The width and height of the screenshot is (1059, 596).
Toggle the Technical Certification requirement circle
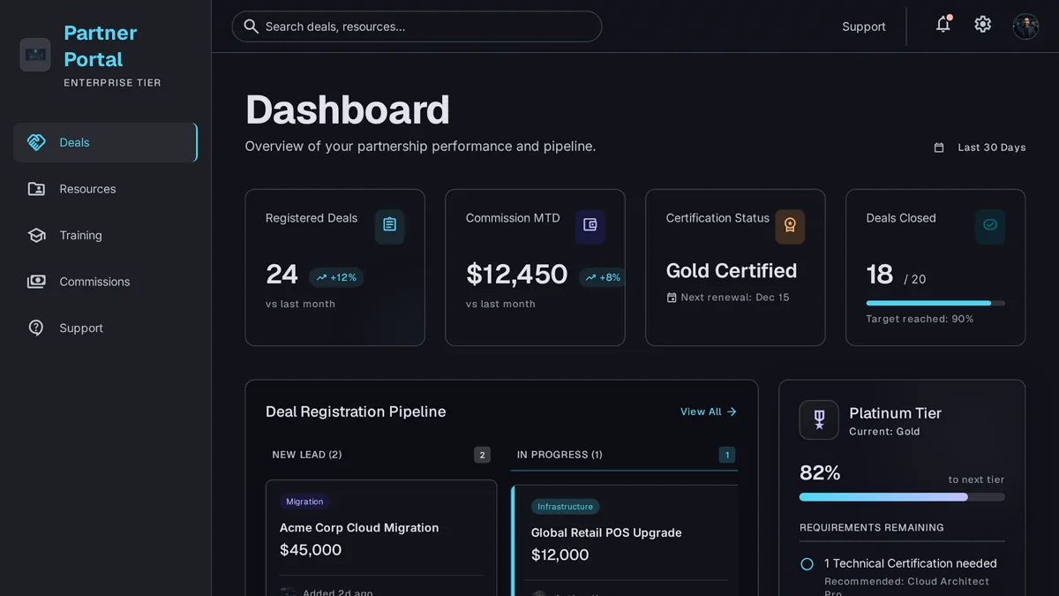807,563
